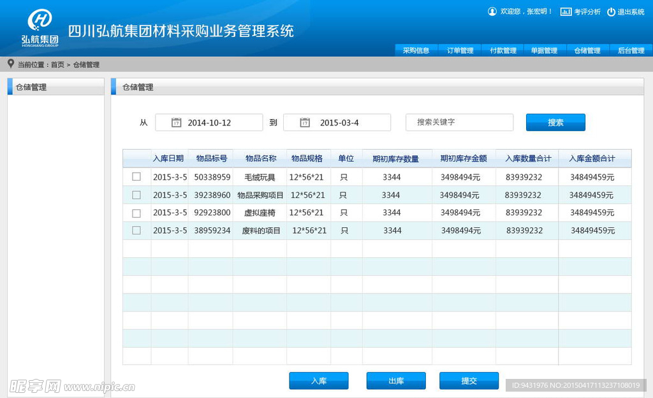Image resolution: width=653 pixels, height=398 pixels.
Task: Go to the 付款管理 tab
Action: point(503,50)
